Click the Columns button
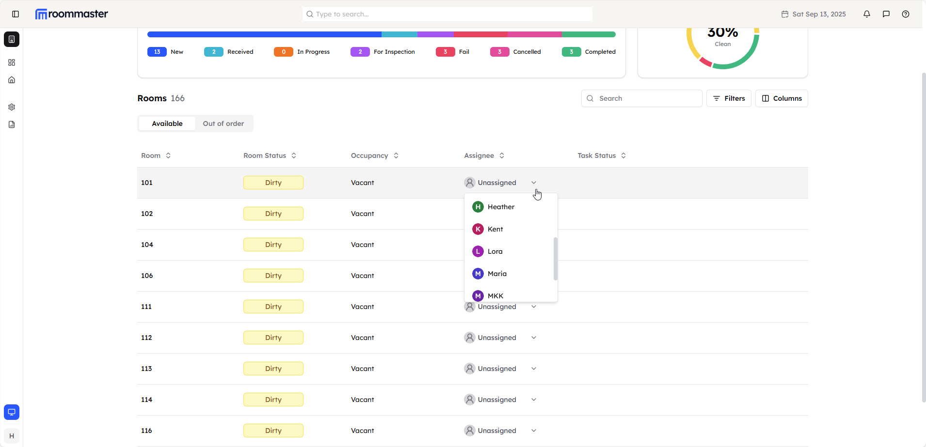This screenshot has height=447, width=926. 781,98
